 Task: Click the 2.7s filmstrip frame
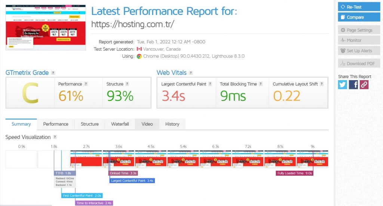86,159
